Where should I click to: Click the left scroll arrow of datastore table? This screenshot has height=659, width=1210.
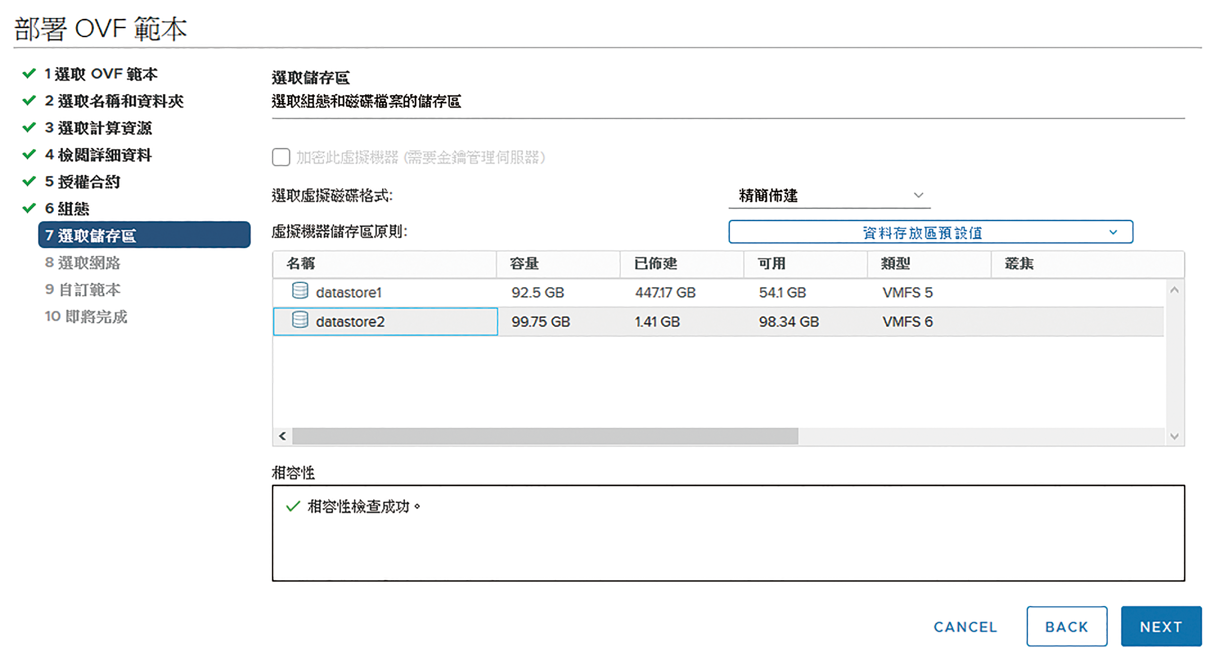click(282, 436)
